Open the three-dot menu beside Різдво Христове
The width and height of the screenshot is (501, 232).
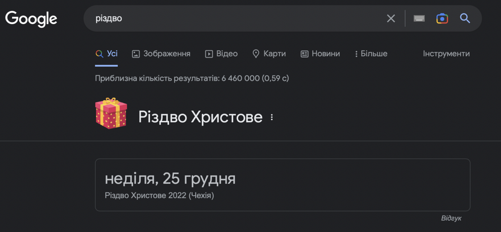click(x=272, y=117)
